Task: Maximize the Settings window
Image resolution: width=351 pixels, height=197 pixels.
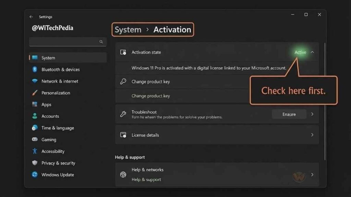Action: pyautogui.click(x=306, y=14)
